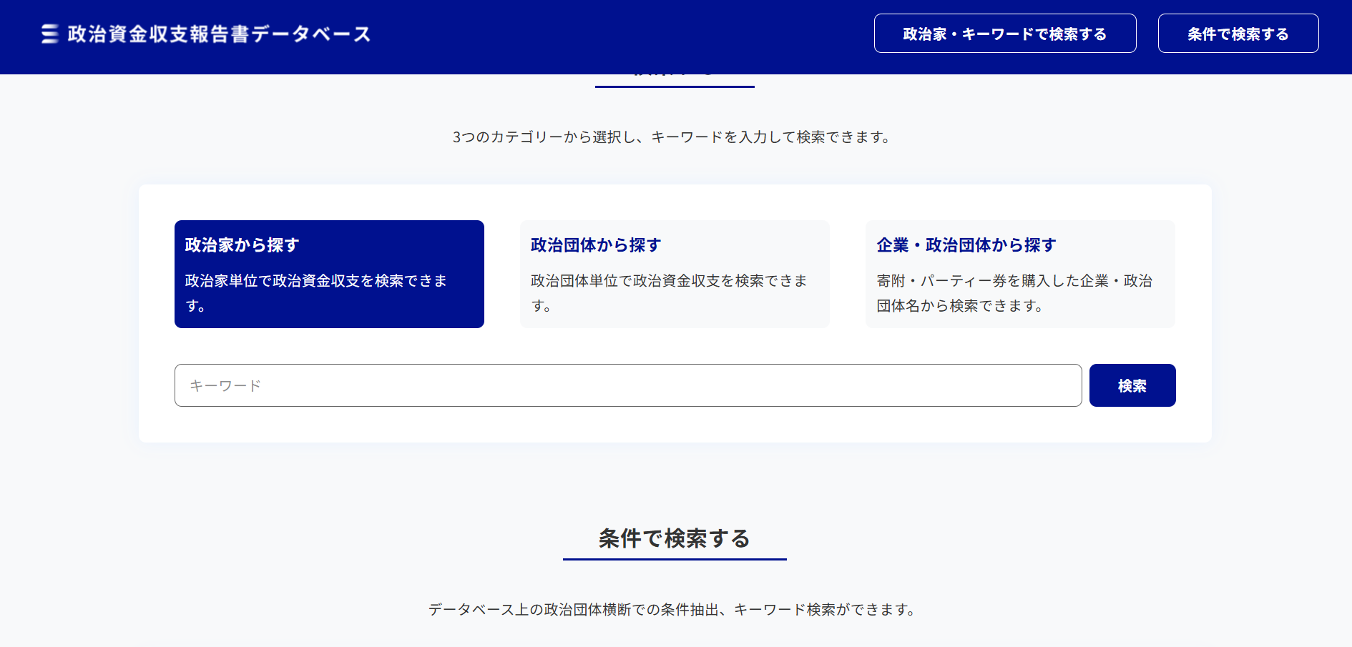This screenshot has width=1352, height=647.
Task: Click the データベース上の政治団体横断 description sentence
Action: 672,610
